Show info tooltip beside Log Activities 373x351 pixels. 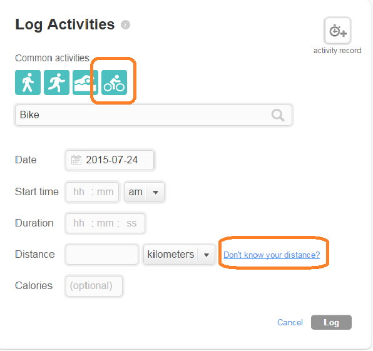tap(125, 25)
